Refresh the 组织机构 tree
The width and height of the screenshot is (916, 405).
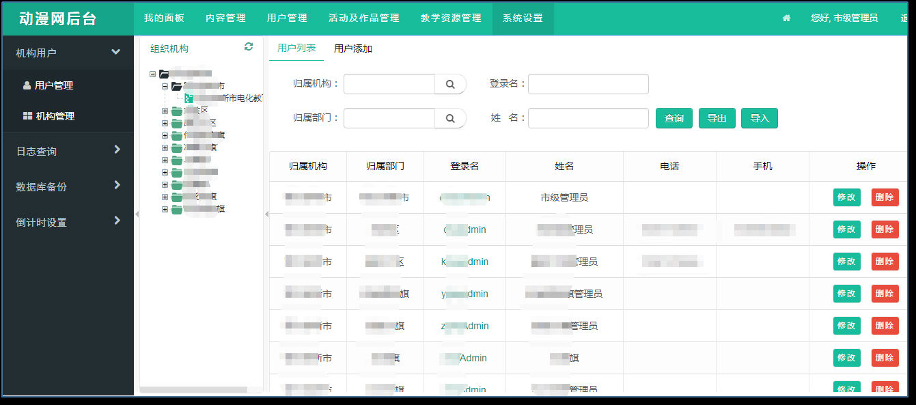[x=249, y=46]
